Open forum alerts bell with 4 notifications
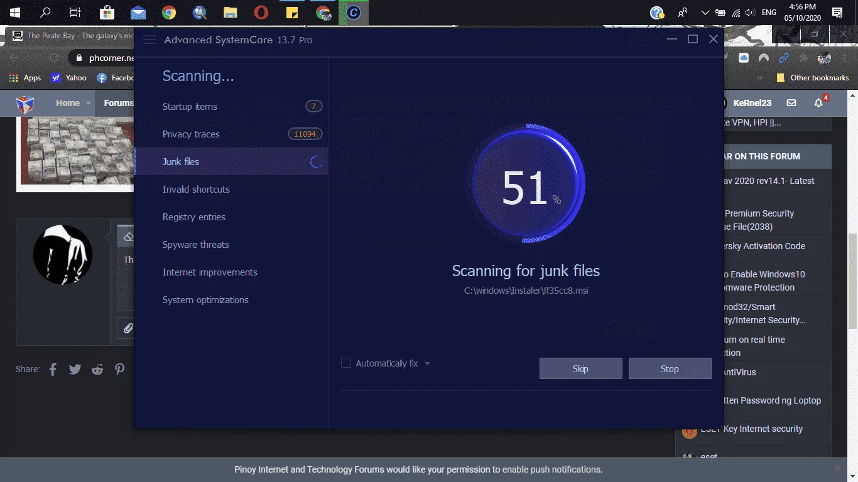The height and width of the screenshot is (482, 858). point(819,102)
